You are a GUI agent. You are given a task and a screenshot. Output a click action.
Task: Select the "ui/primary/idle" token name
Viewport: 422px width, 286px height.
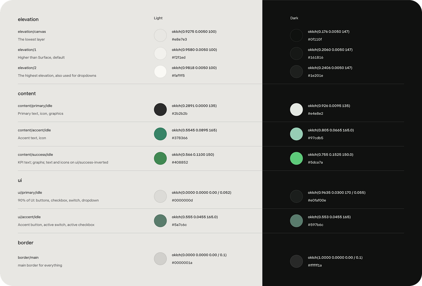30,193
